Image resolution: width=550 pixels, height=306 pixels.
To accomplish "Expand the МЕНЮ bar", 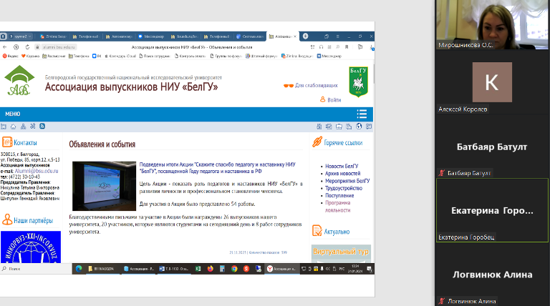I will [13, 114].
